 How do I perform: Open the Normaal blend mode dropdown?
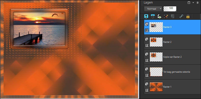153,9
